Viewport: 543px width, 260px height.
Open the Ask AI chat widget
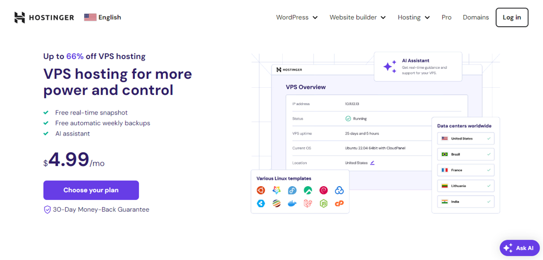[520, 248]
